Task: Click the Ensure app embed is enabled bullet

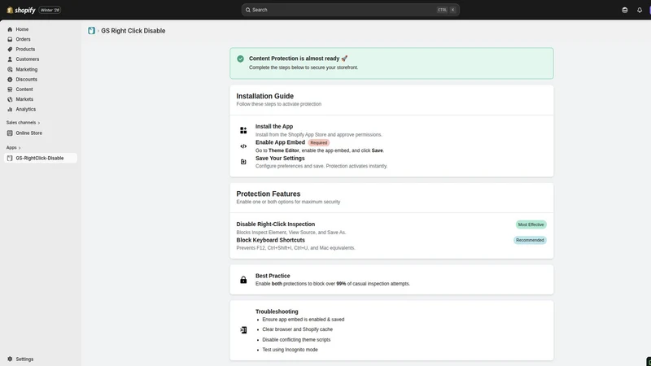Action: 303,320
